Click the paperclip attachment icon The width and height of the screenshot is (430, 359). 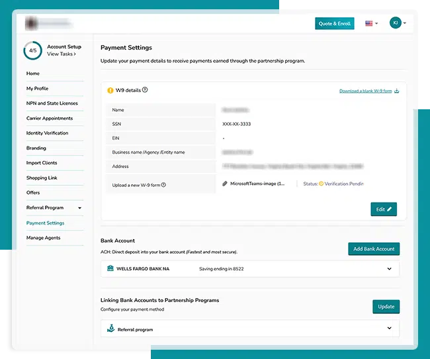pos(225,183)
